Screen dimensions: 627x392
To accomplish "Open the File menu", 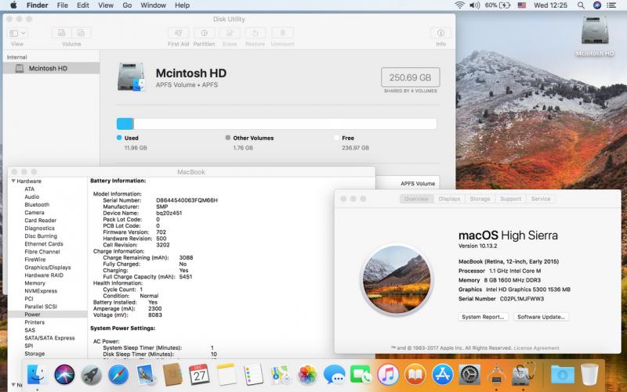I will click(x=63, y=5).
